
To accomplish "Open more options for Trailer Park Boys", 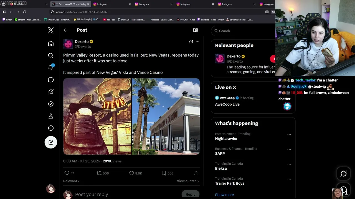I will 289,179.
